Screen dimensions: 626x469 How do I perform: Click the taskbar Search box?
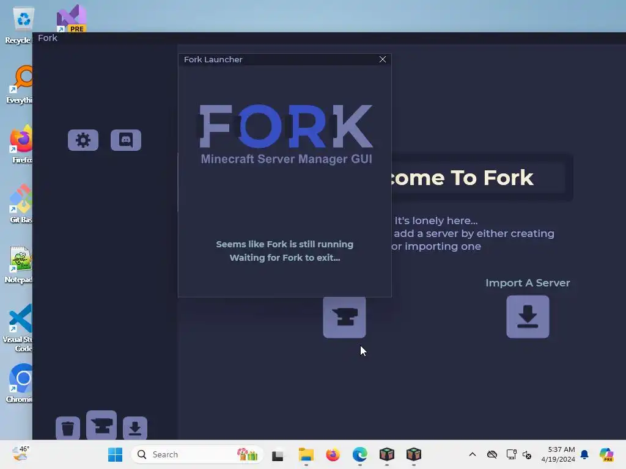(x=197, y=454)
